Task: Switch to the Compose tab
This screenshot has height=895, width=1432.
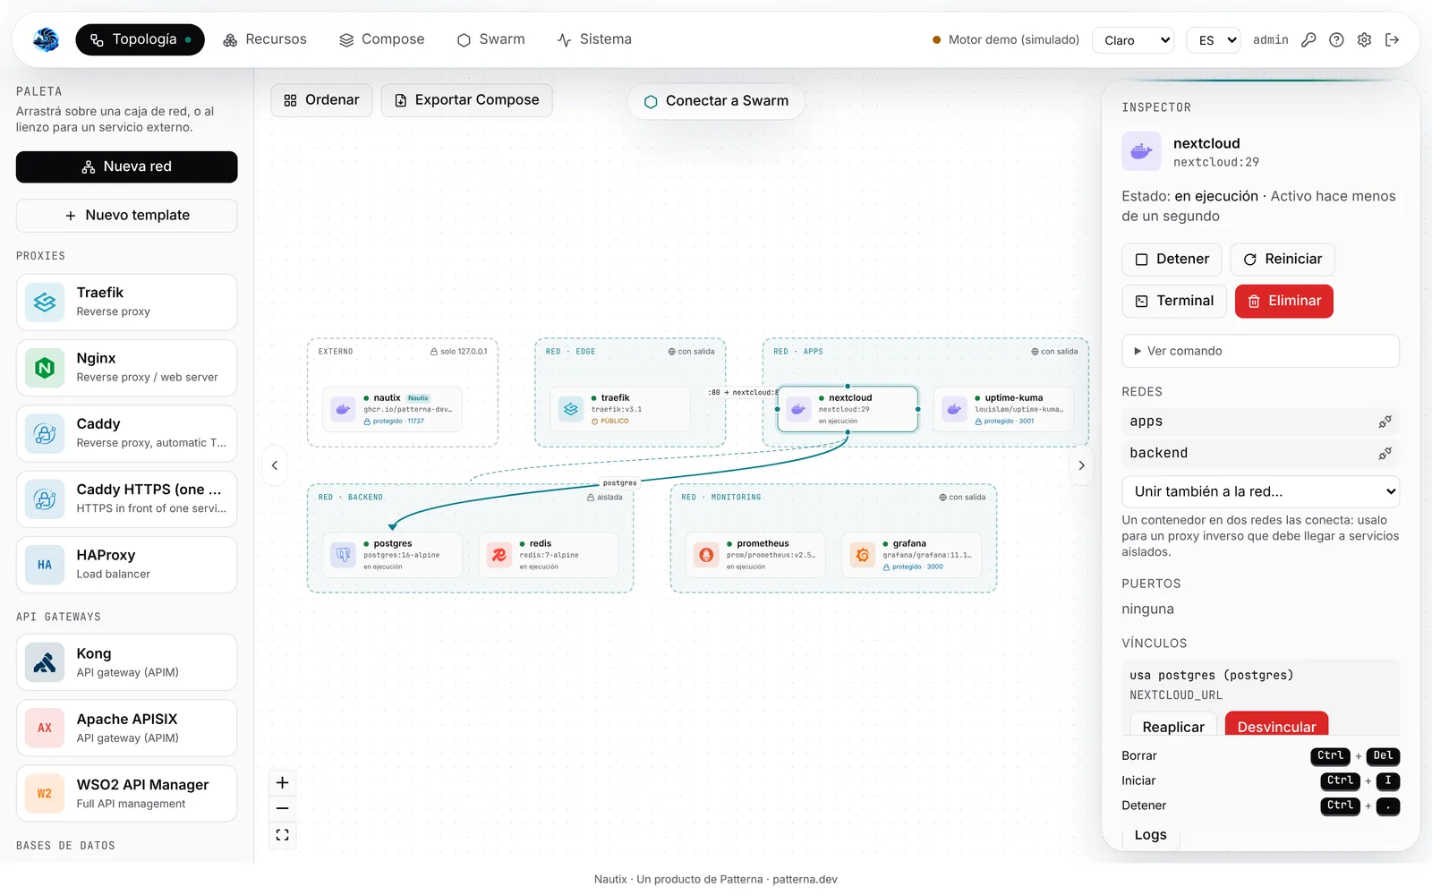Action: click(x=382, y=39)
